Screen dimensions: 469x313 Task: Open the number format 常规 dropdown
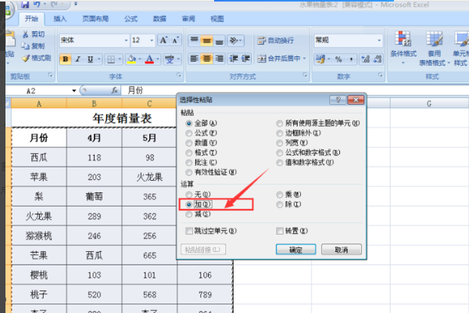(379, 41)
